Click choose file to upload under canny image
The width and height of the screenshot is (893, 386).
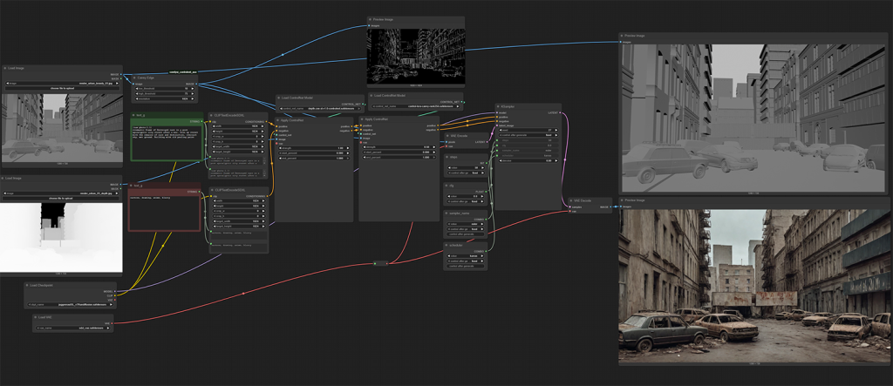coord(62,90)
